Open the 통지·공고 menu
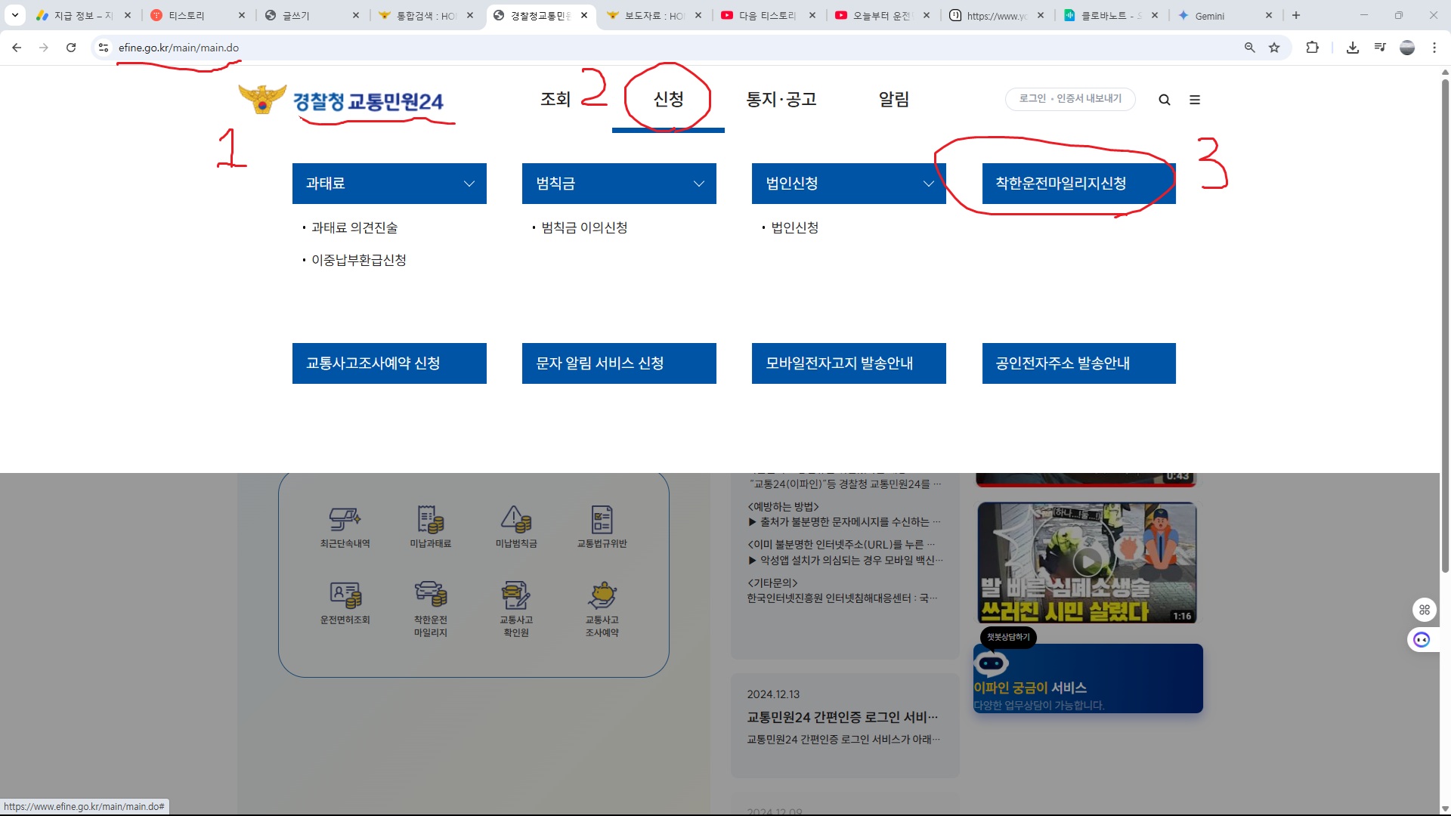This screenshot has height=816, width=1451. point(781,99)
